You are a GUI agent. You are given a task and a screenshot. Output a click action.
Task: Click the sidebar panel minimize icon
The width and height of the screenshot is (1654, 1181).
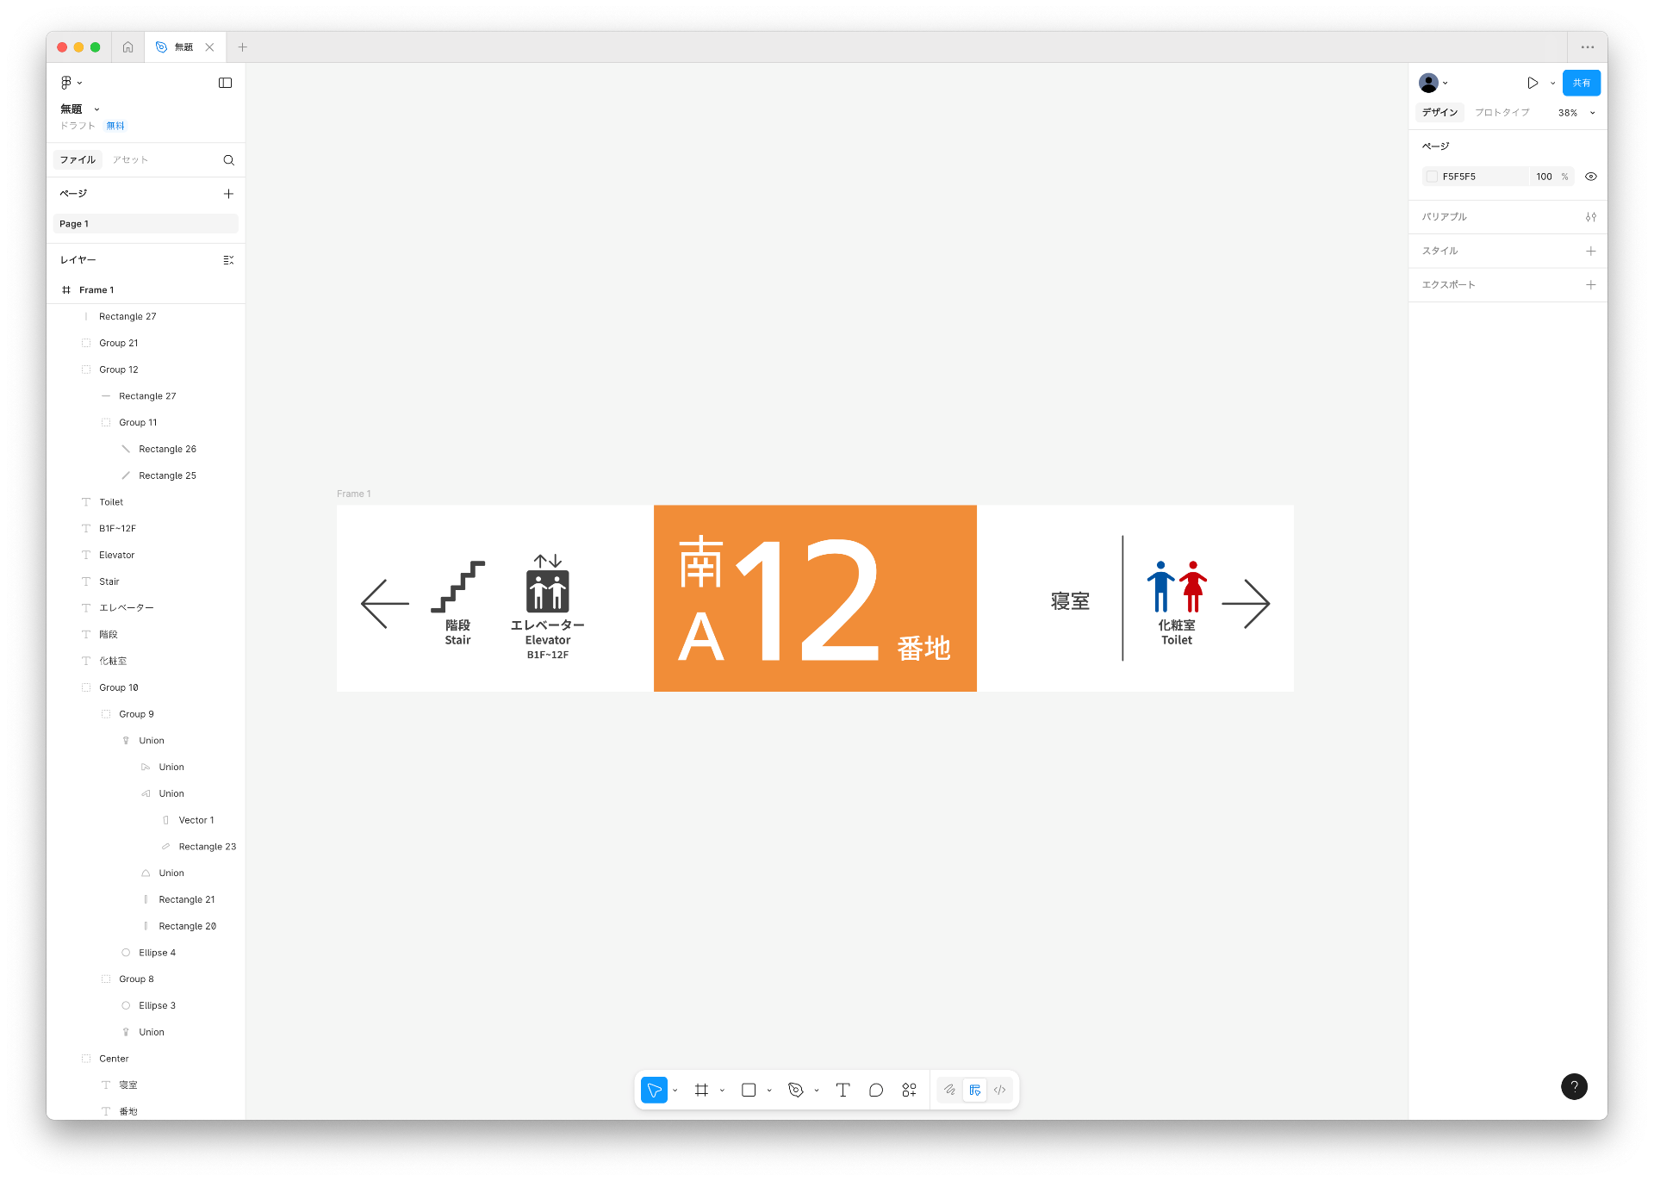tap(225, 83)
